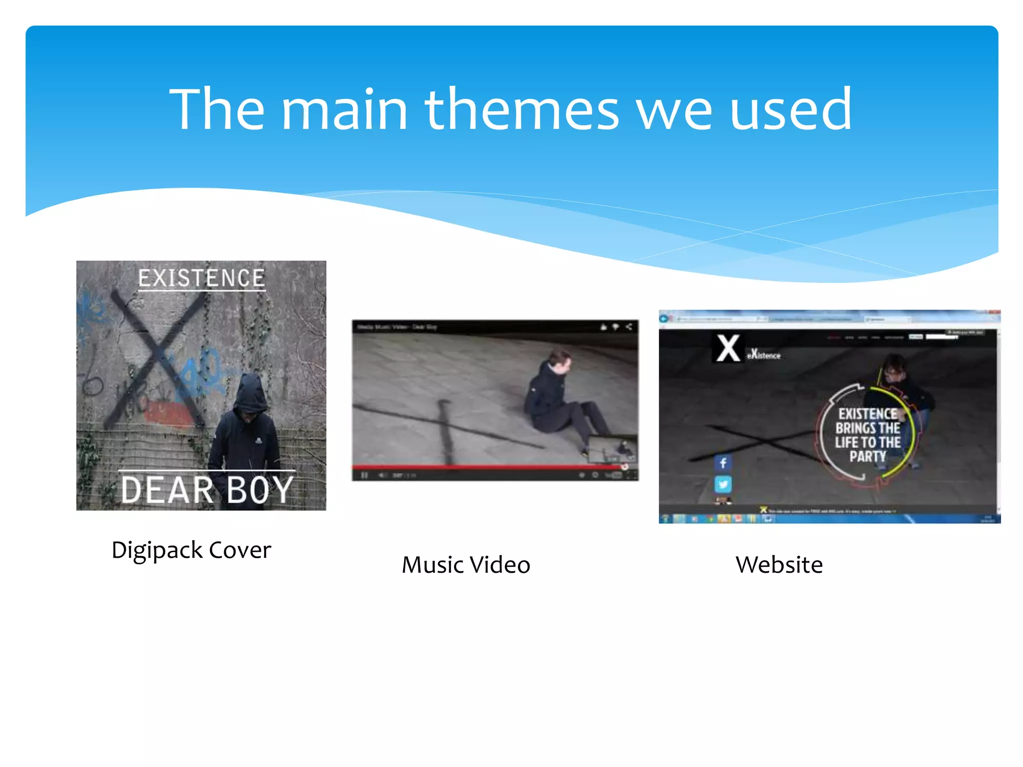Image resolution: width=1023 pixels, height=767 pixels.
Task: Click the eXistence site name text
Action: pos(764,354)
